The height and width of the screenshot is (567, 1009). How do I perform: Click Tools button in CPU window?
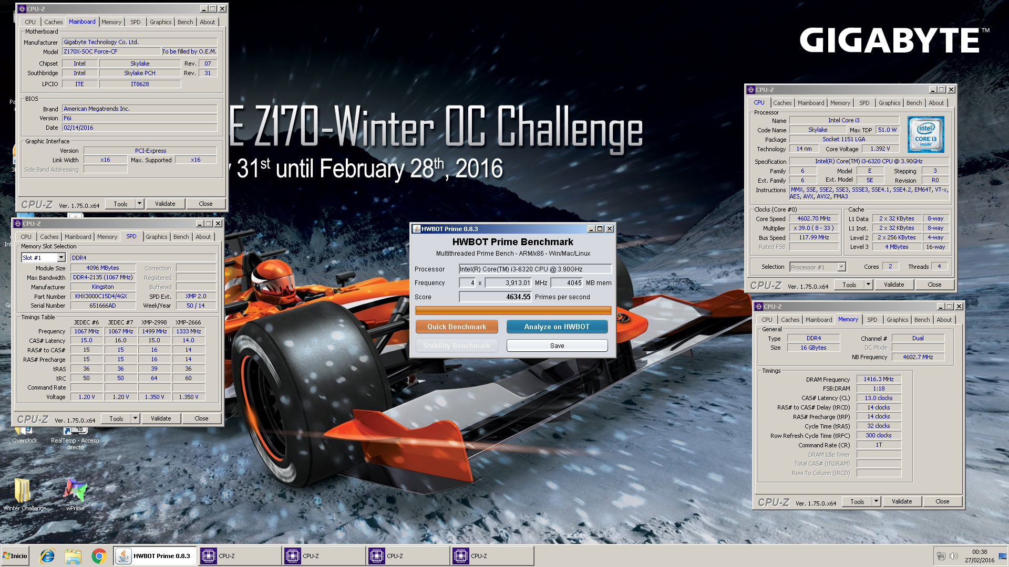849,285
